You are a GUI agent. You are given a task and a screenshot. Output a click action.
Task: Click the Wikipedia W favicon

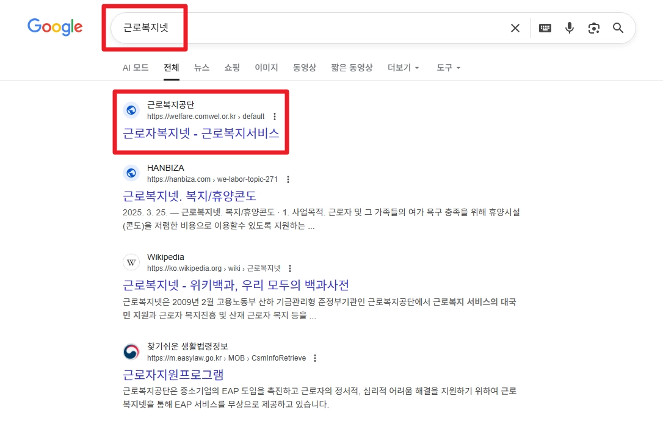click(131, 262)
